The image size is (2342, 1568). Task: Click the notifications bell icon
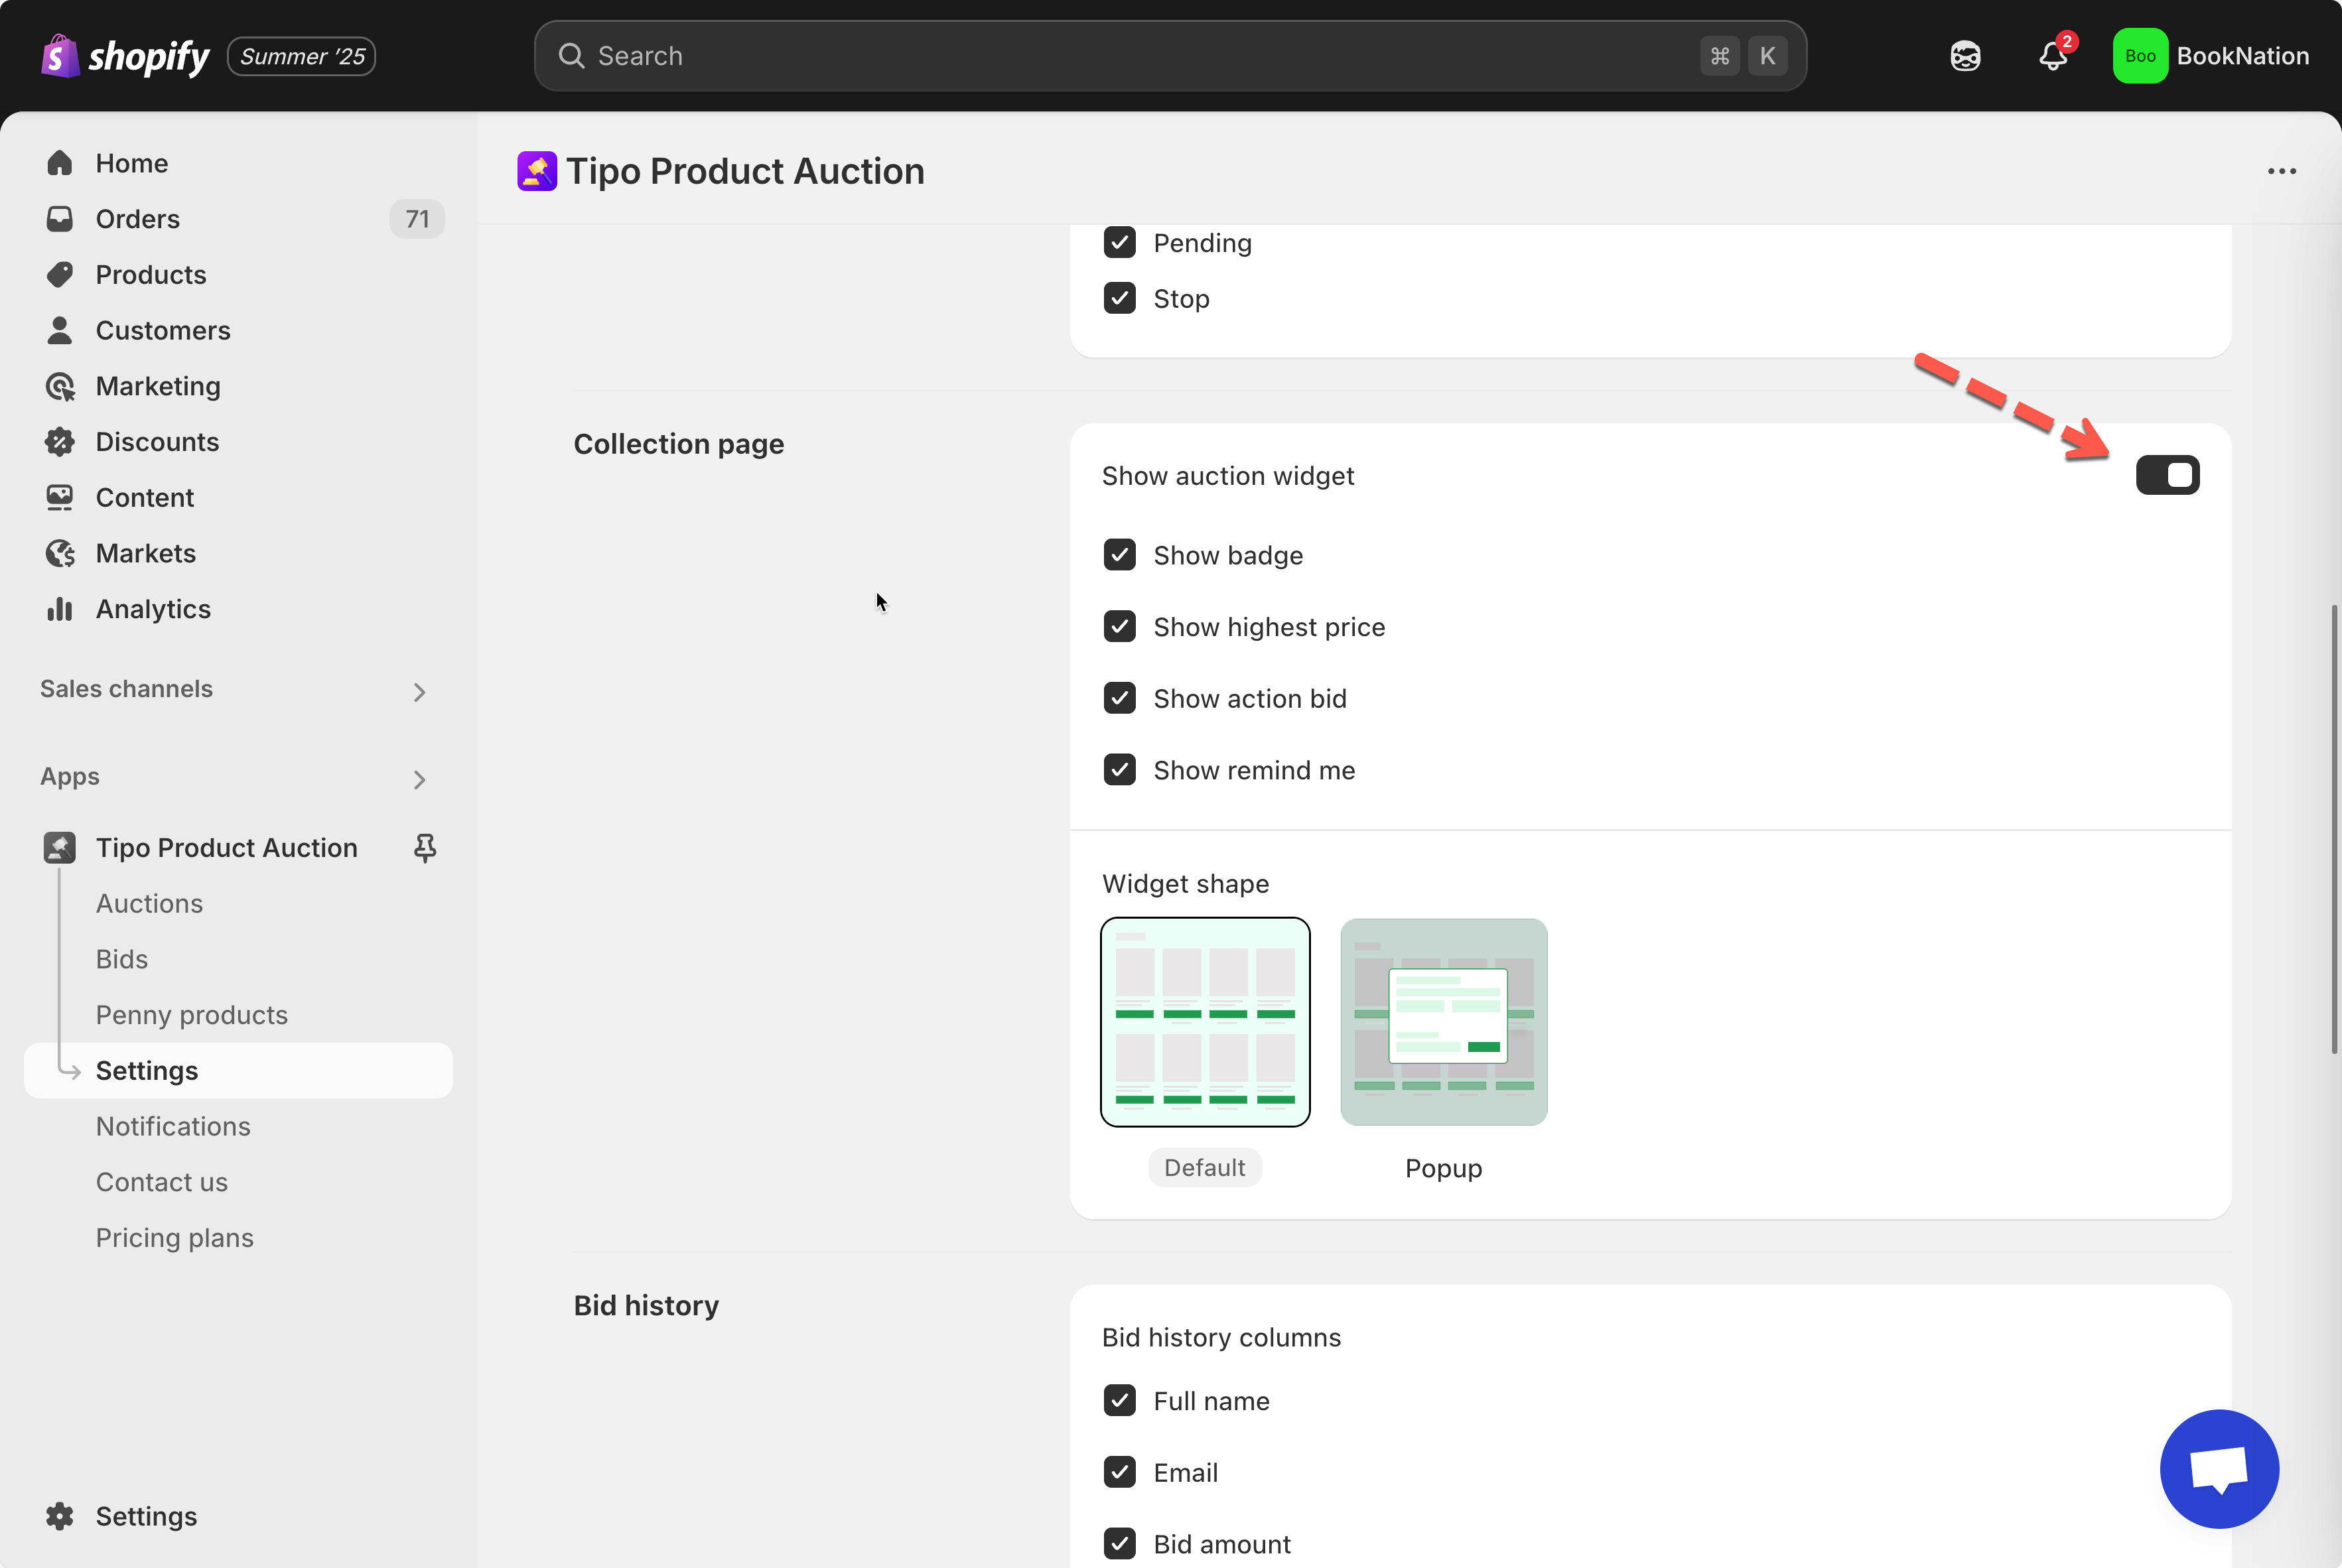tap(2052, 56)
